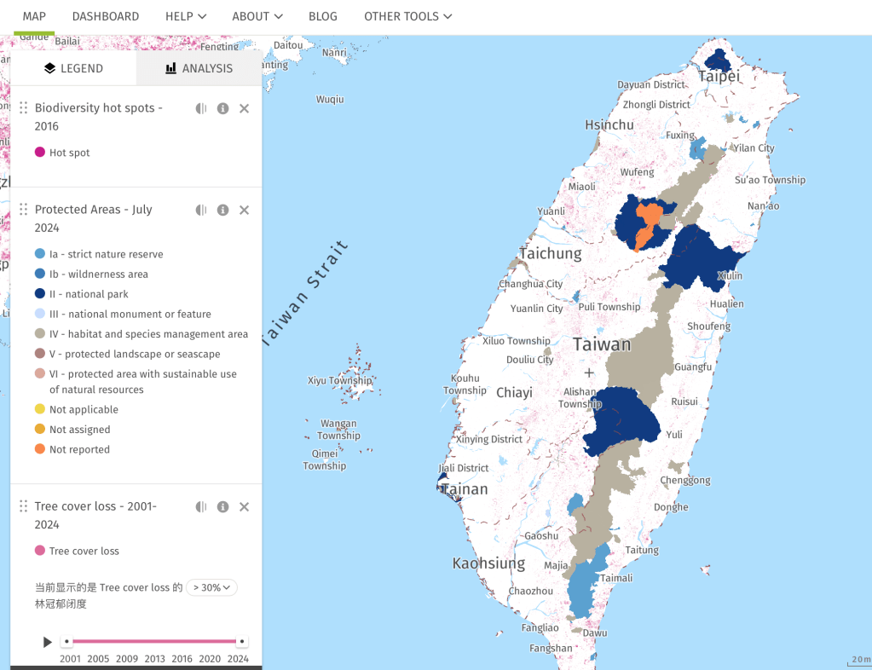872x670 pixels.
Task: Go to the DASHBOARD page
Action: point(106,16)
